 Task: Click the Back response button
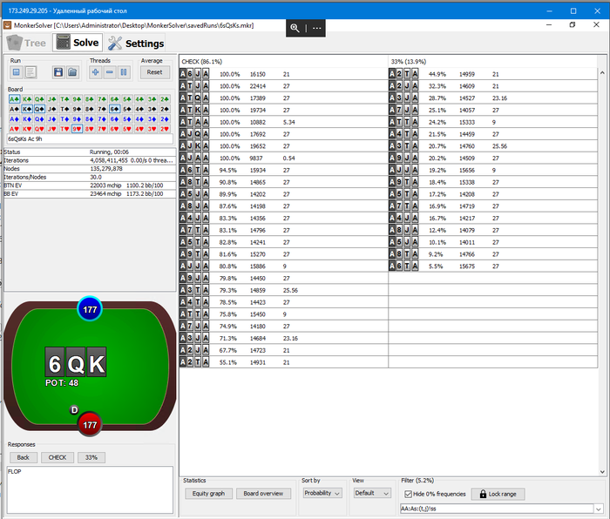[23, 457]
